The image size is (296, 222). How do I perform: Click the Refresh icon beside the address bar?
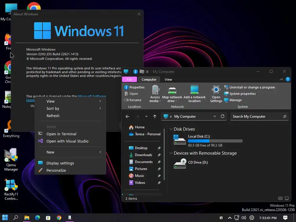point(223,116)
